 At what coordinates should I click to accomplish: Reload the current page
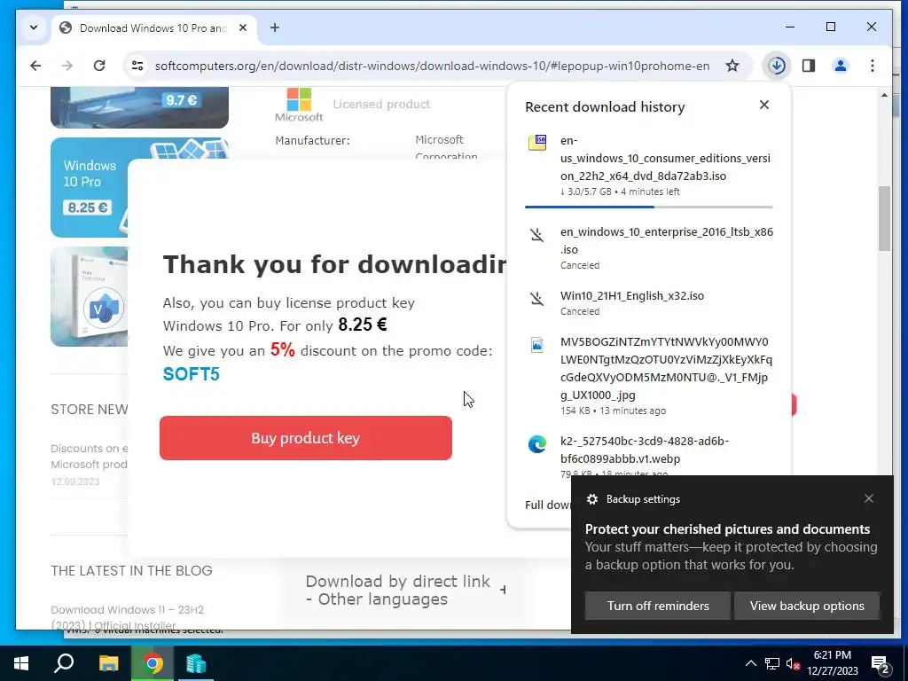(x=99, y=66)
